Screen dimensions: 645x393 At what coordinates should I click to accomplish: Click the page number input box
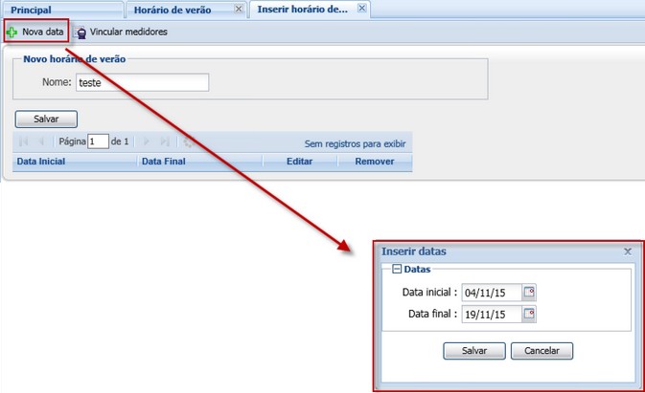tap(98, 142)
